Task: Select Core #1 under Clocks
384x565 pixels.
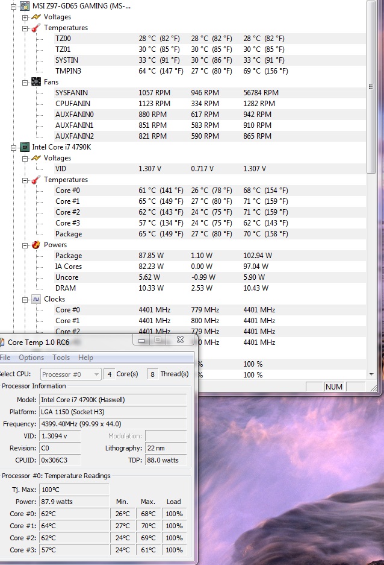Action: (x=209, y=321)
